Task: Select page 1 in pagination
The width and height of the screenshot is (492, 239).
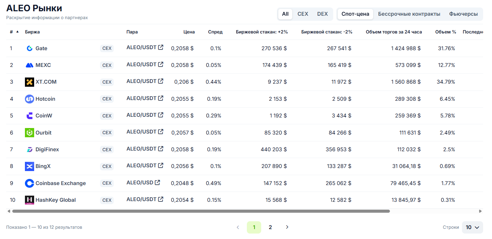Action: (254, 227)
